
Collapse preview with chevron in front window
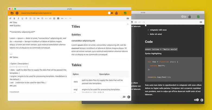coord(128,24)
